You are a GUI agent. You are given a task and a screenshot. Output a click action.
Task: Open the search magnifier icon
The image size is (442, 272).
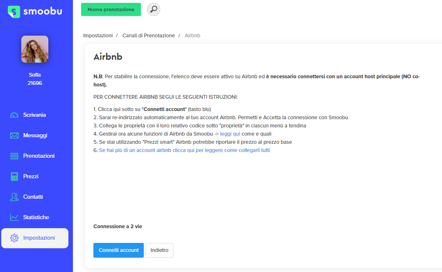click(154, 9)
